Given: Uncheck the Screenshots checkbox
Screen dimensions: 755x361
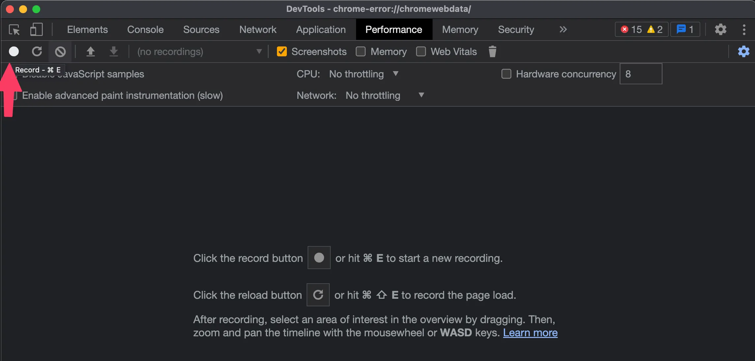Looking at the screenshot, I should coord(282,51).
